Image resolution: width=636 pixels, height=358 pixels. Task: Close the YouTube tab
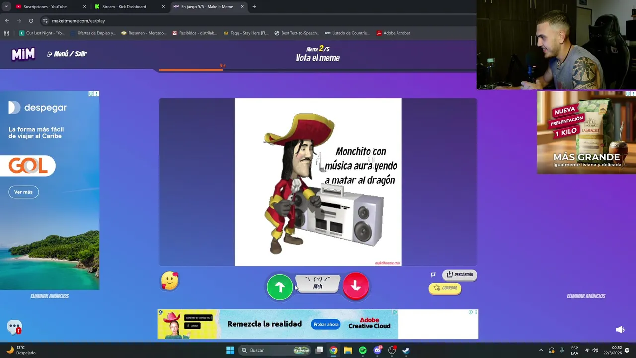pos(84,7)
